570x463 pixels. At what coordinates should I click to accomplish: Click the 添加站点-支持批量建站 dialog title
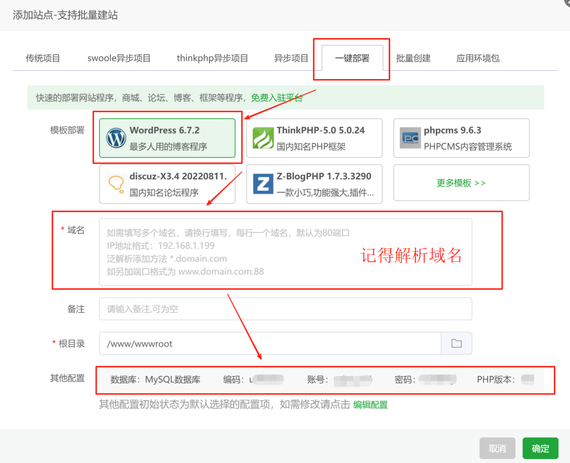click(65, 15)
